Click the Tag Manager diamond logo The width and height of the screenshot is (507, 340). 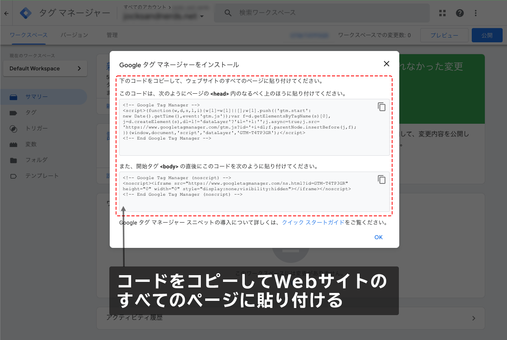pos(25,13)
